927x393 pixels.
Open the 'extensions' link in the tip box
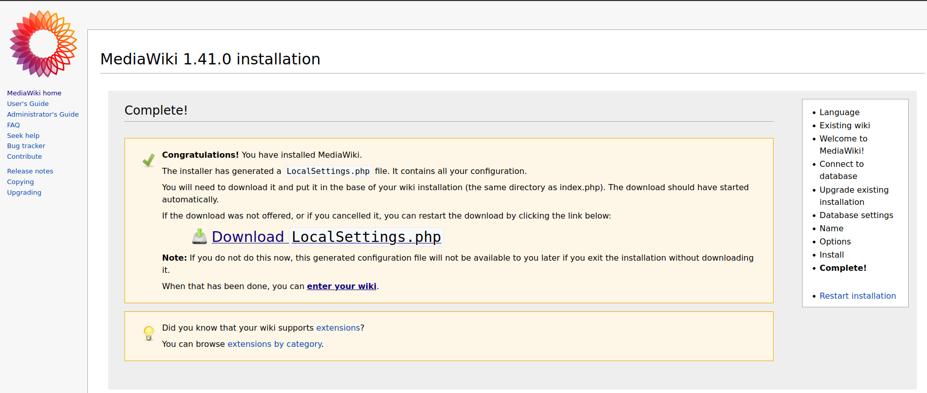pyautogui.click(x=338, y=328)
